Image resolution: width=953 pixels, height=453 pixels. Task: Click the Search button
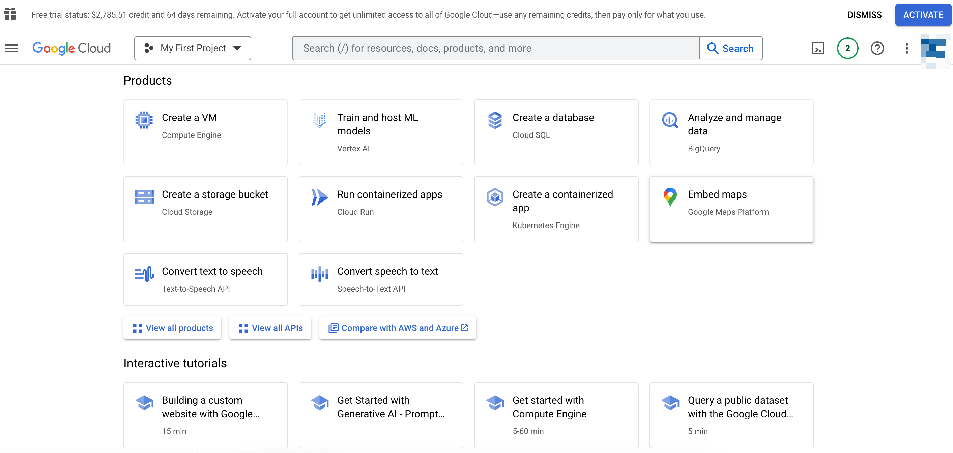[731, 48]
